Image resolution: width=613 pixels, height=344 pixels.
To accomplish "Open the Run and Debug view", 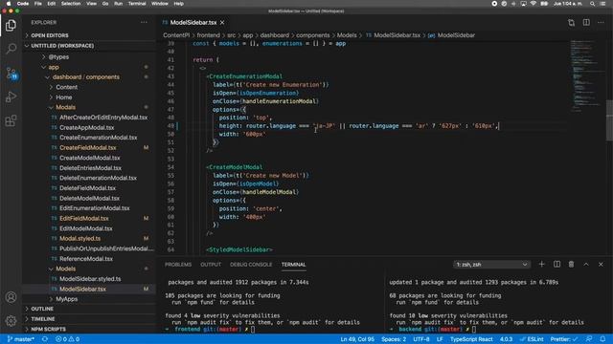I will click(11, 97).
